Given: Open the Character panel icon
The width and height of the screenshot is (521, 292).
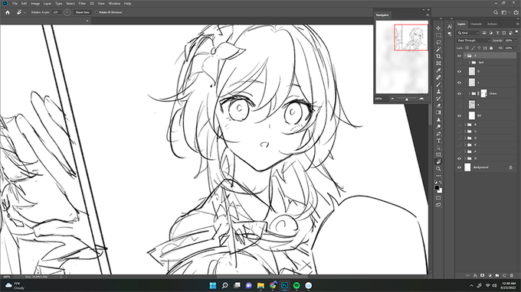Looking at the screenshot, I should tap(450, 27).
